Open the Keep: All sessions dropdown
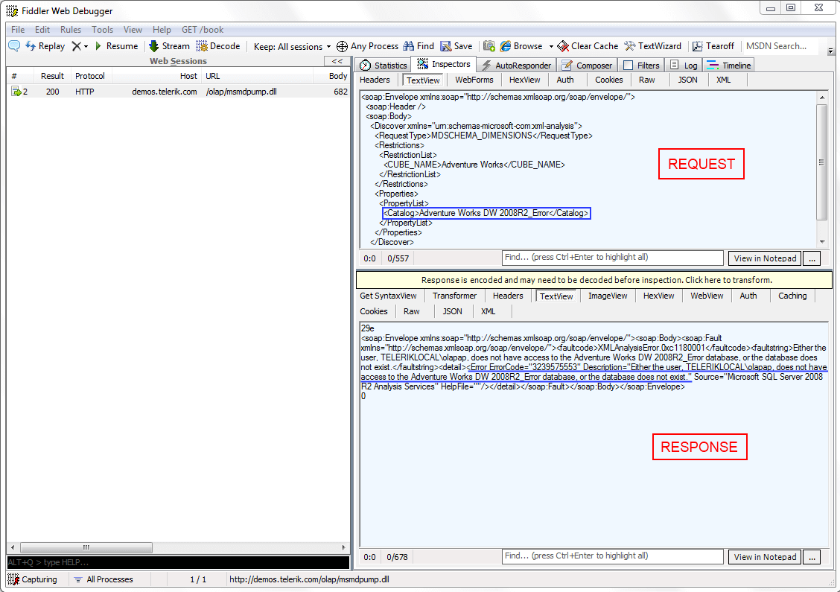Image resolution: width=840 pixels, height=592 pixels. point(290,45)
